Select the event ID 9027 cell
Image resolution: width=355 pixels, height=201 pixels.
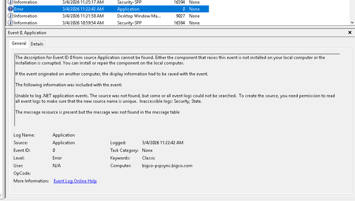[180, 16]
